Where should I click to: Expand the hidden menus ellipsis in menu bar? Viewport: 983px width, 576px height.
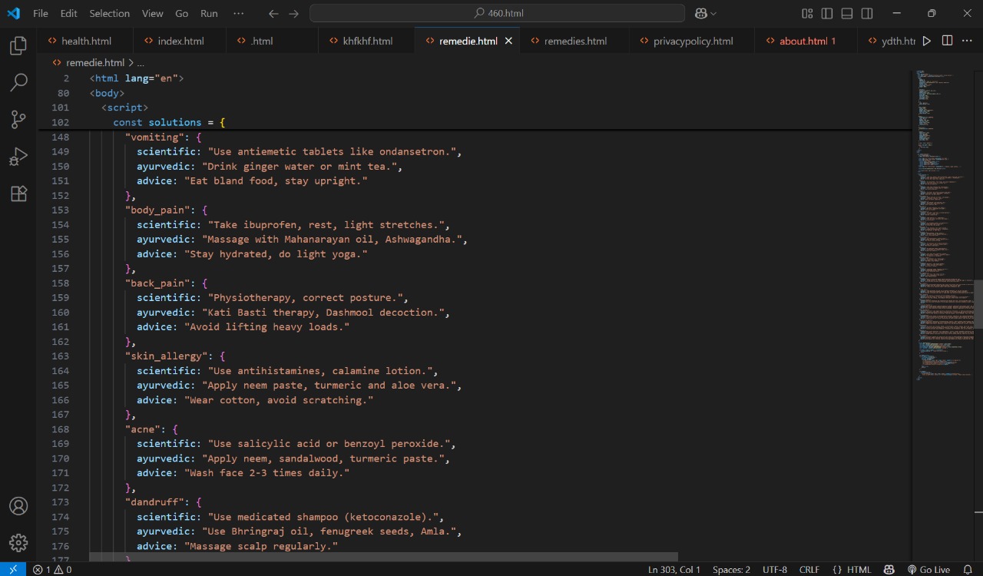tap(239, 13)
